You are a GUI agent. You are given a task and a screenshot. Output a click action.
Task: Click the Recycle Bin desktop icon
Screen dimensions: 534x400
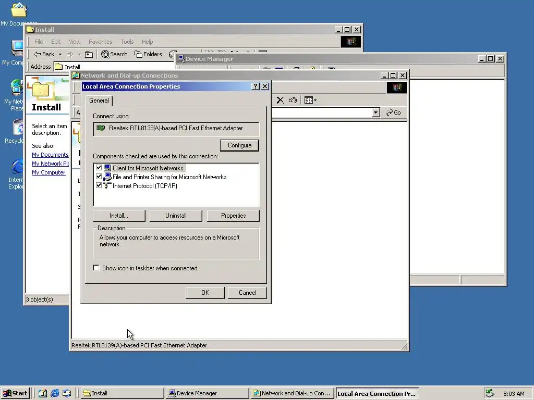point(18,127)
